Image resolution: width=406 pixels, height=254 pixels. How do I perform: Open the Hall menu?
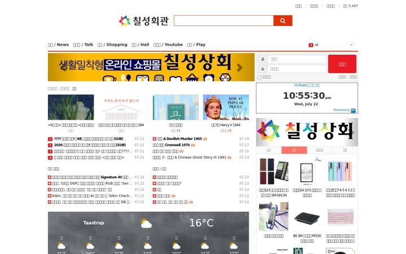140,45
